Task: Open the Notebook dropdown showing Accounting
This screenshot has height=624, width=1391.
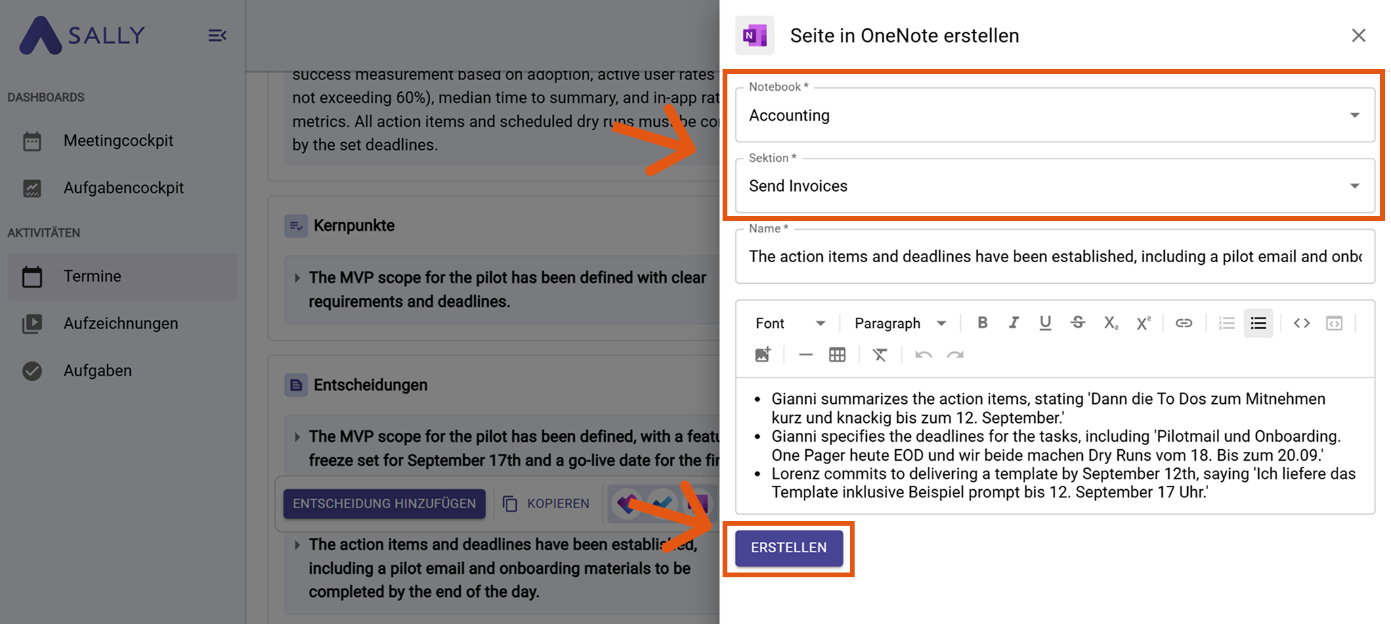Action: click(1054, 115)
